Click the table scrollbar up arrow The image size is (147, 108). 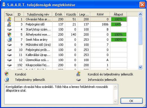140,14
